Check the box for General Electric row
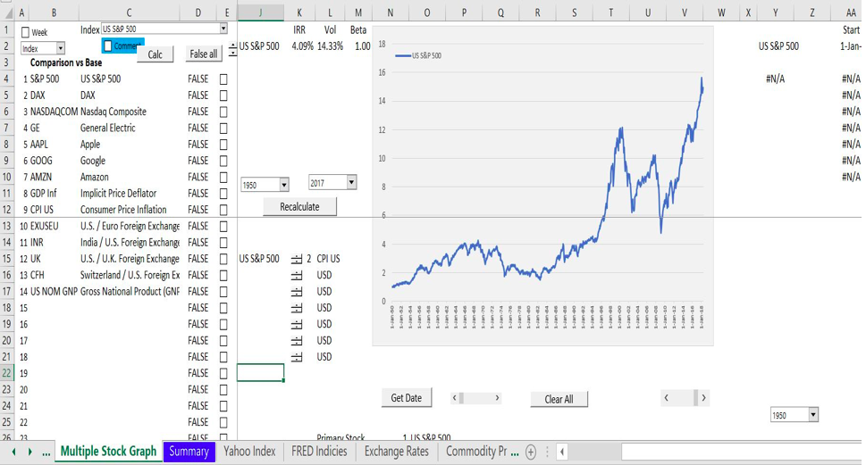 pos(223,129)
